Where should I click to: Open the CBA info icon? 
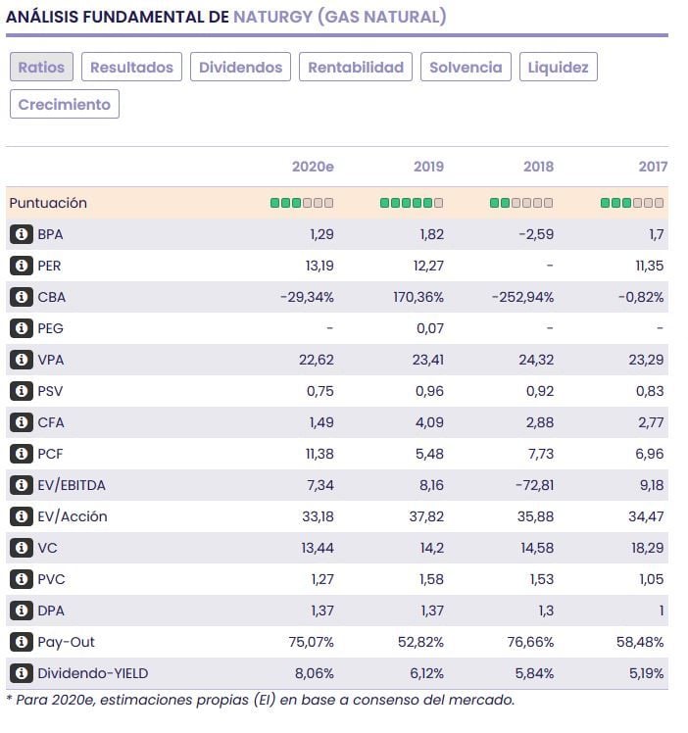[21, 297]
